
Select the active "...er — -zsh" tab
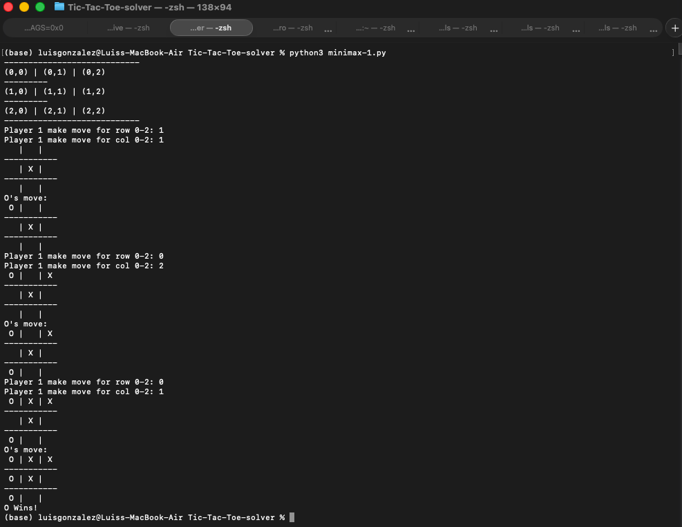click(211, 28)
